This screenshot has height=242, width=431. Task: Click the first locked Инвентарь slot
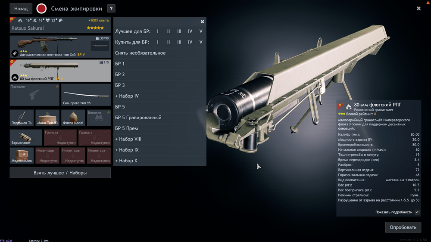tap(47, 155)
